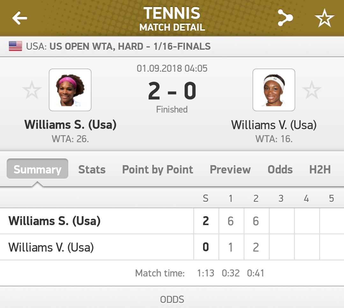Open the H2H tab

[x=320, y=169]
